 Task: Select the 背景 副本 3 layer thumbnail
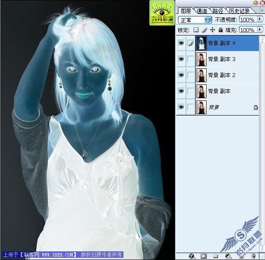click(201, 59)
